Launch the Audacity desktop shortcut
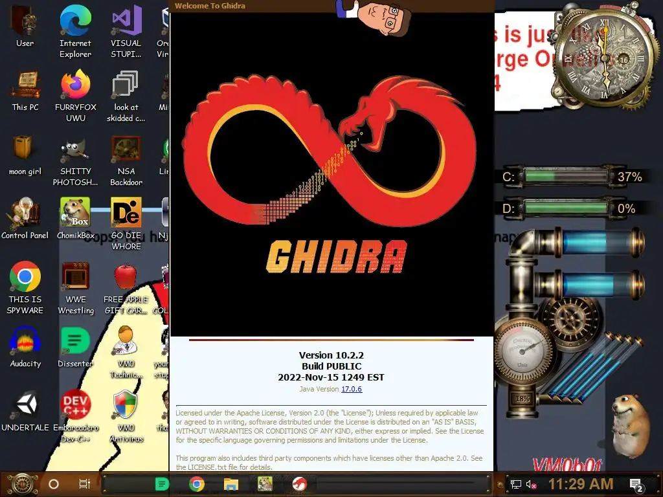Image resolution: width=663 pixels, height=497 pixels. pyautogui.click(x=25, y=348)
